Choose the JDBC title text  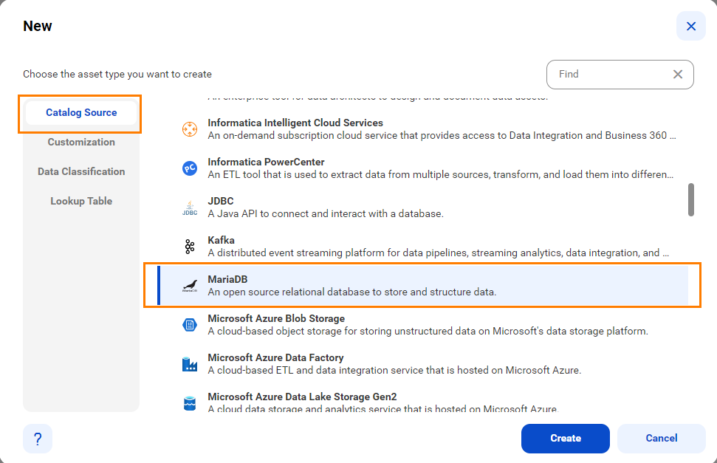click(221, 201)
